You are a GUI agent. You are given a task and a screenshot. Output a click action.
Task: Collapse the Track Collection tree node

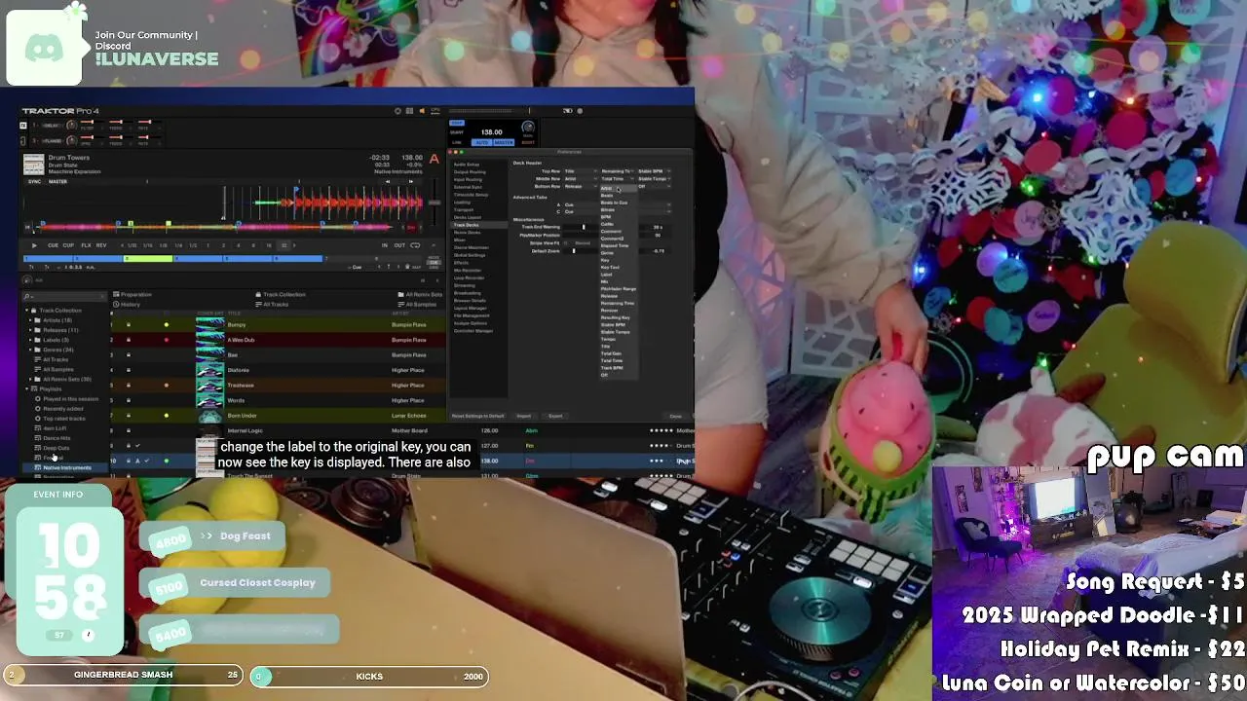point(28,311)
